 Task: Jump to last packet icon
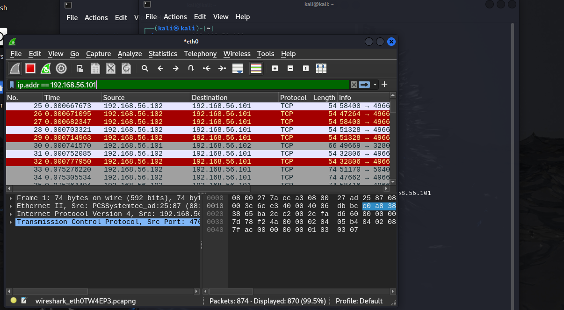(x=222, y=68)
